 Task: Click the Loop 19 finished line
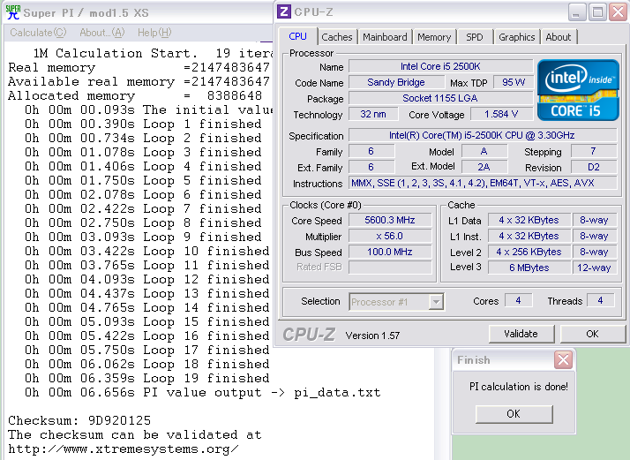(147, 379)
